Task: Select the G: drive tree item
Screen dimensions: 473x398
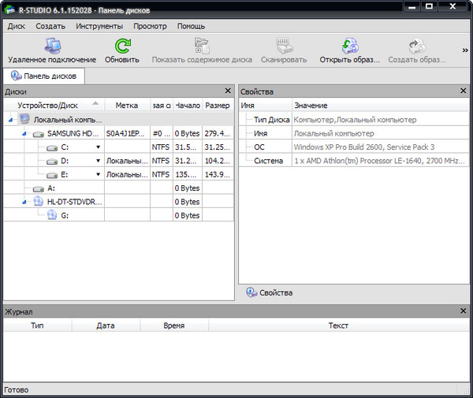Action: pyautogui.click(x=64, y=214)
